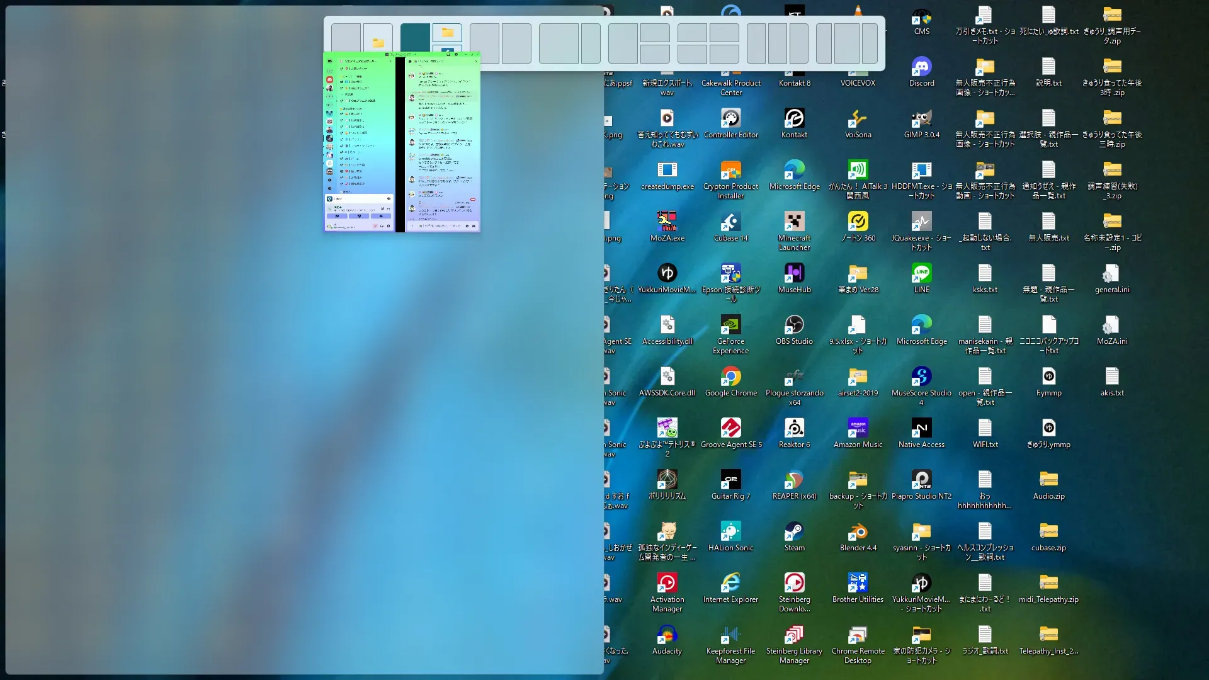Open the Discord desktop shortcut
This screenshot has width=1209, height=680.
(921, 67)
